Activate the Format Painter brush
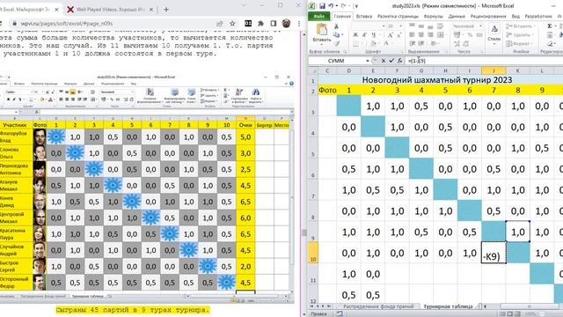 click(336, 43)
